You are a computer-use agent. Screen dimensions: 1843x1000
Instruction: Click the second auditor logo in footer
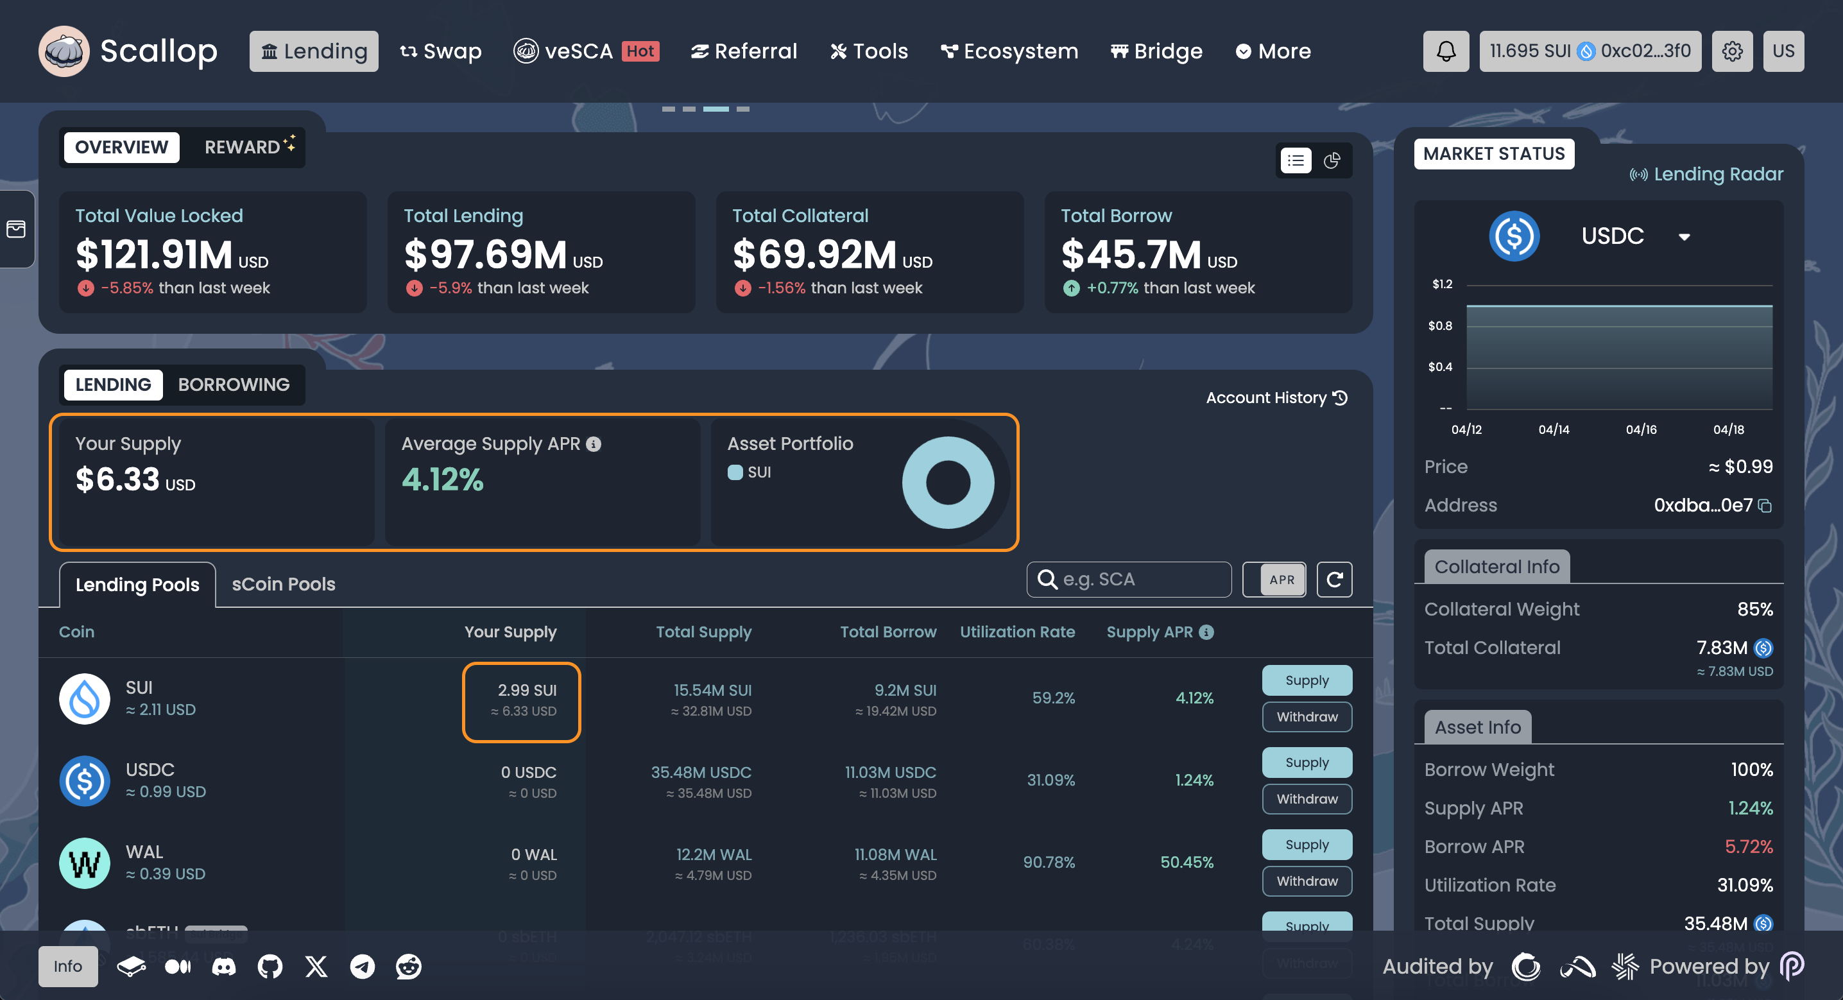1577,967
